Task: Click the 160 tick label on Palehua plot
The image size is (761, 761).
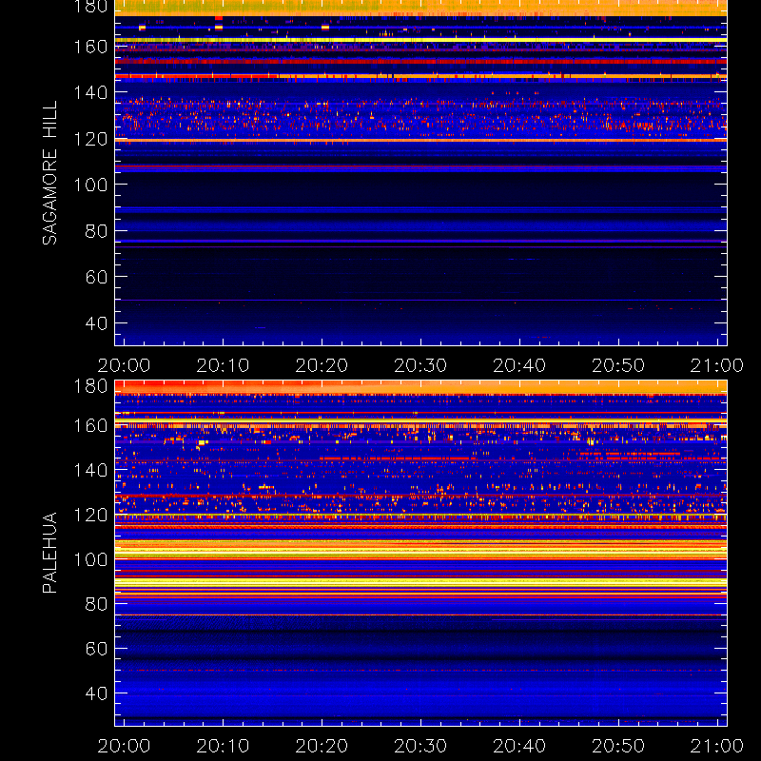Action: coord(90,425)
